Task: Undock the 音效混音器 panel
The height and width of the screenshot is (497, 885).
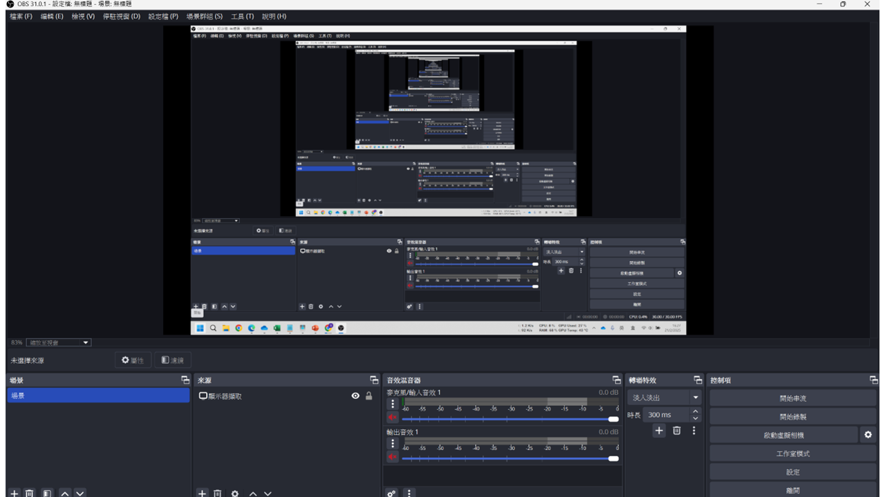Action: (616, 380)
